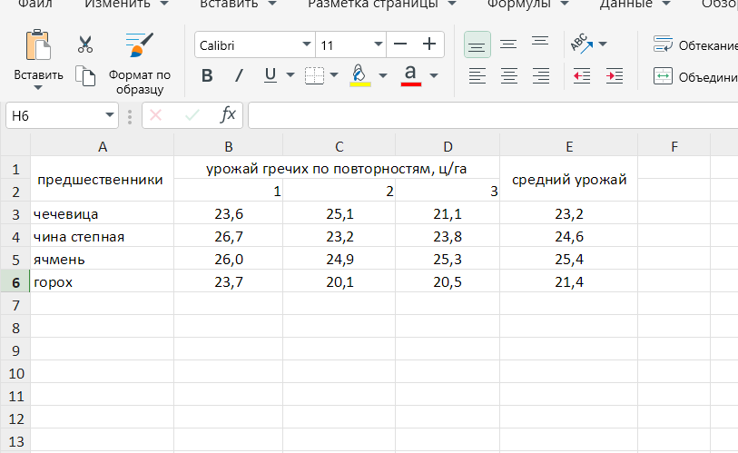The width and height of the screenshot is (738, 453).
Task: Cancel formula entry with X icon
Action: tap(156, 115)
